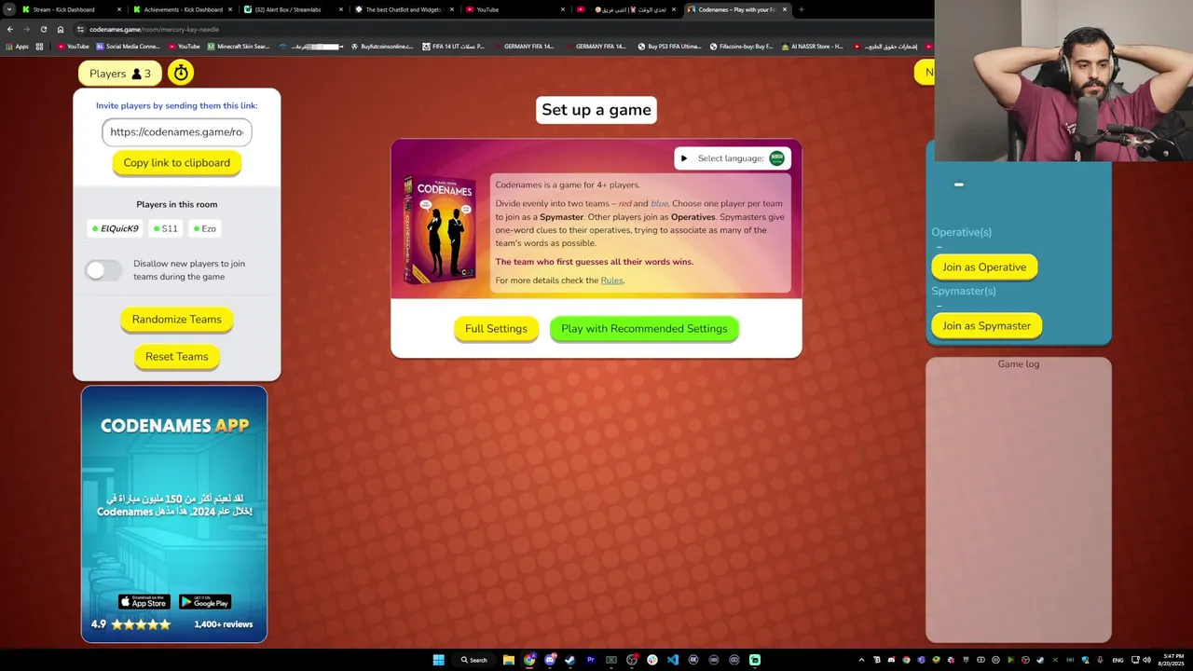Open Discord from taskbar
The height and width of the screenshot is (671, 1193).
(550, 660)
